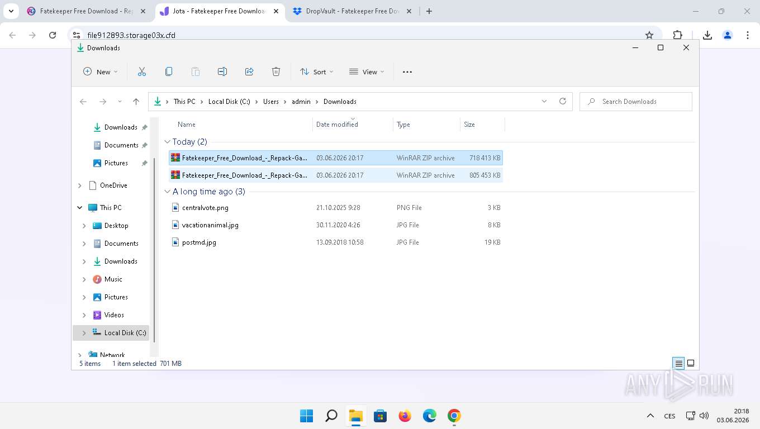The height and width of the screenshot is (429, 760).
Task: Bookmark this page with star icon
Action: [x=649, y=35]
